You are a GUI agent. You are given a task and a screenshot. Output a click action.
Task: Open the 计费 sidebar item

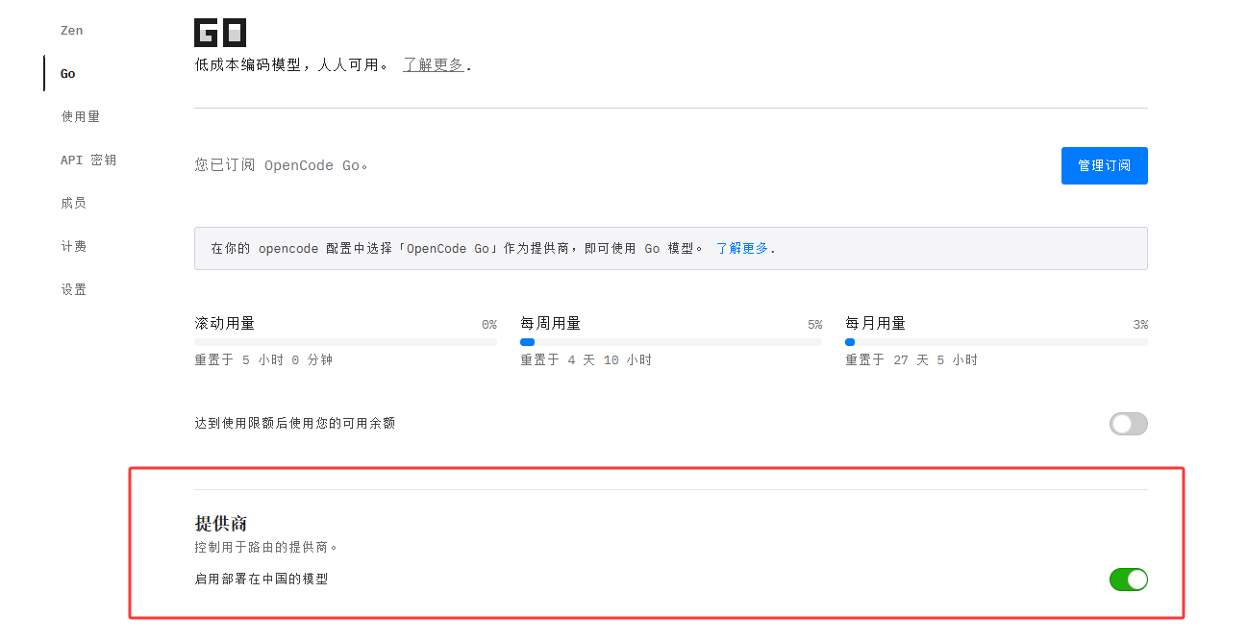point(74,246)
